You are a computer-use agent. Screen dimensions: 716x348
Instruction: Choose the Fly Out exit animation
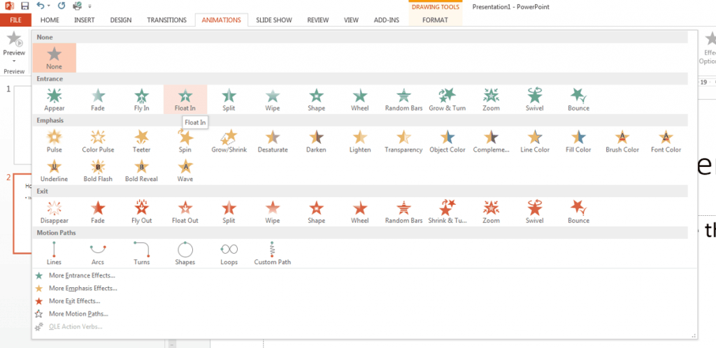coord(141,212)
